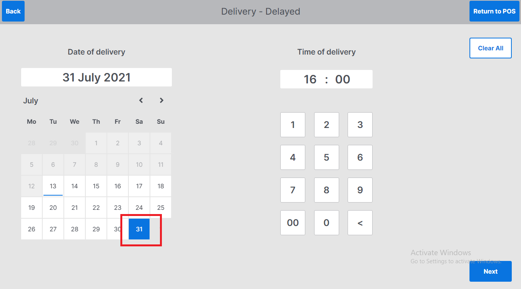Image resolution: width=521 pixels, height=289 pixels.
Task: Proceed with the Next button
Action: click(490, 271)
